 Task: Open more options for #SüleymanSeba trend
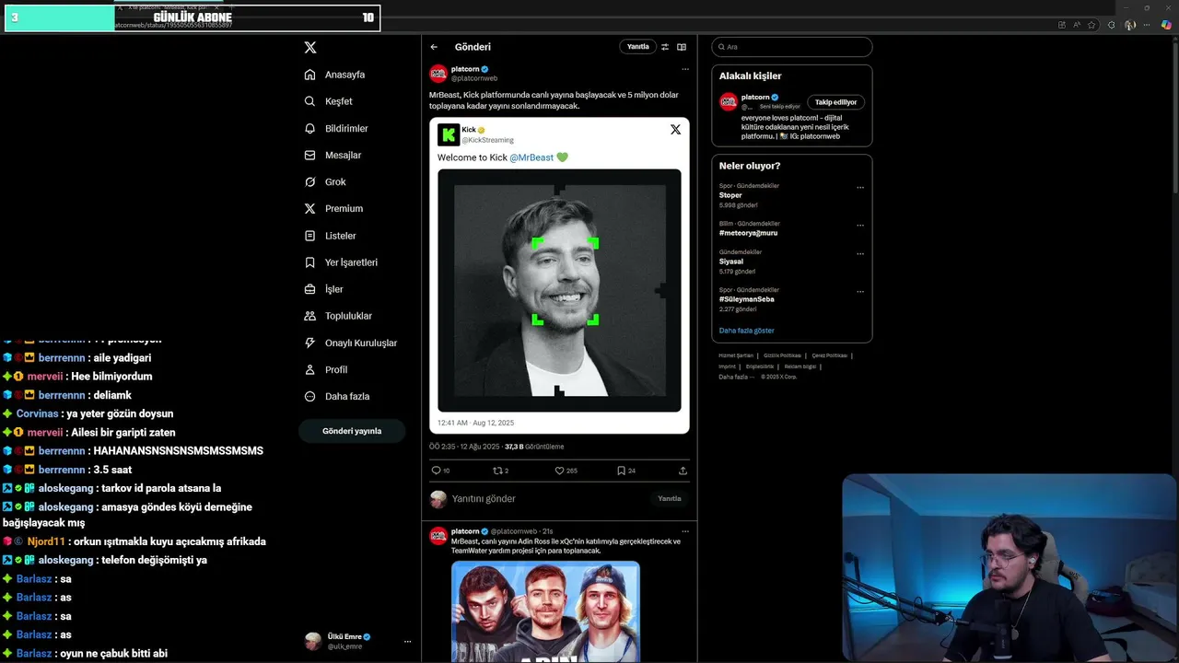coord(860,292)
